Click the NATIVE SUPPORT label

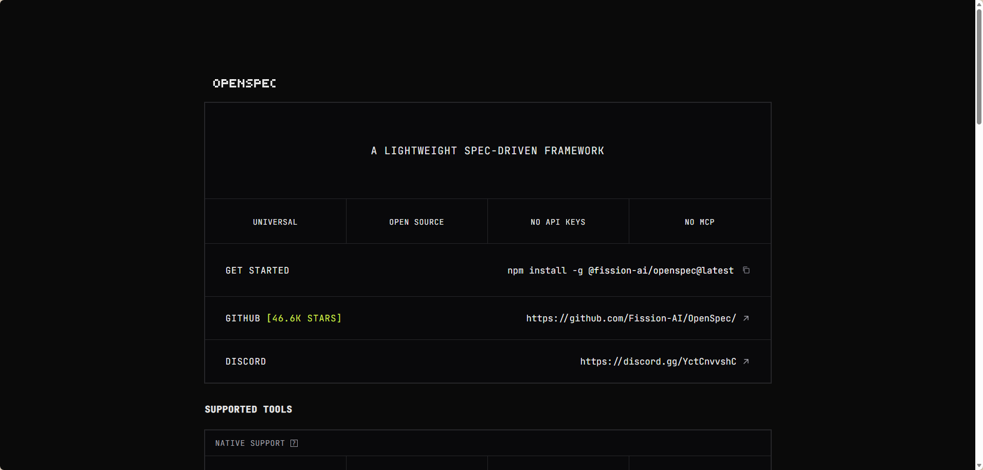[x=250, y=443]
